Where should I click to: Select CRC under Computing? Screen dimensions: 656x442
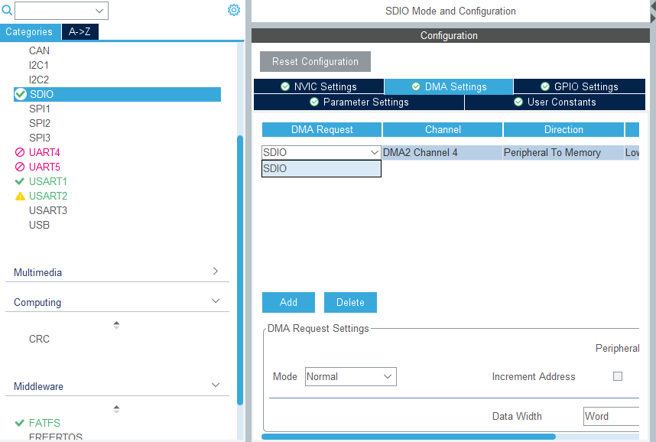click(39, 339)
